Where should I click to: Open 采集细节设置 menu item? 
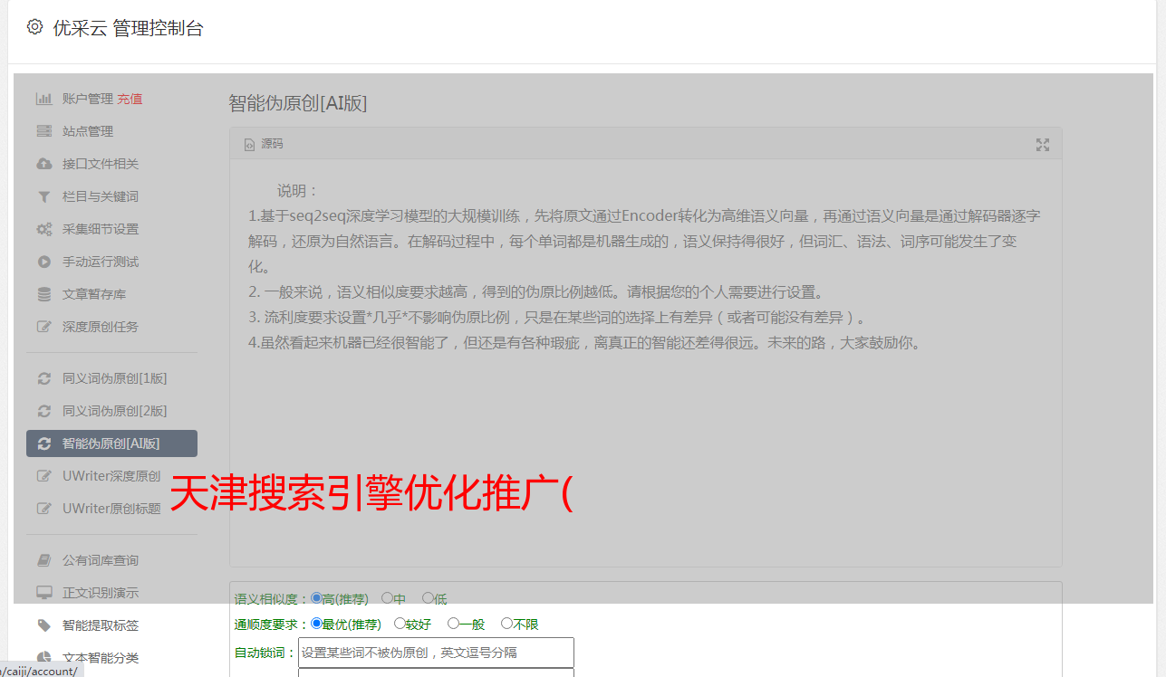(x=101, y=229)
